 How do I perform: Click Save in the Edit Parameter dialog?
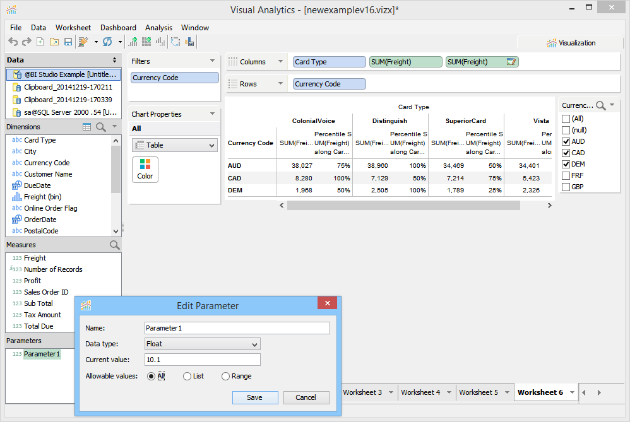255,397
